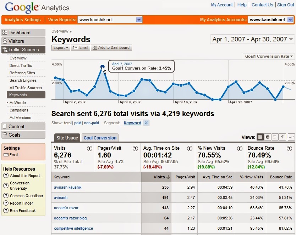Viewport: 296px width, 235px height.
Task: Click the April 7 peak data point
Action: coord(103,67)
